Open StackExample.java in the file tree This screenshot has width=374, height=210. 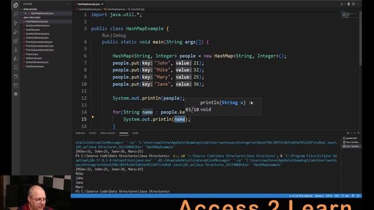(x=35, y=66)
